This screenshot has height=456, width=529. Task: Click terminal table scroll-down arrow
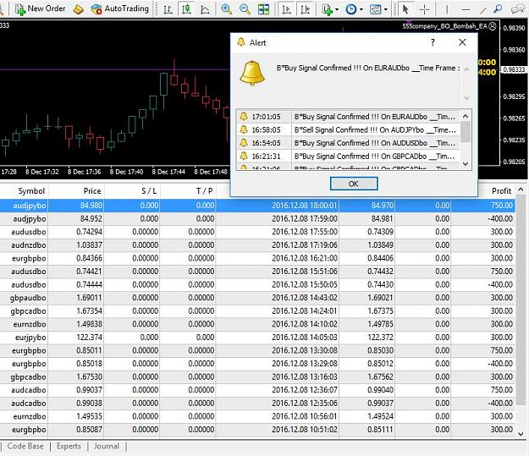521,434
